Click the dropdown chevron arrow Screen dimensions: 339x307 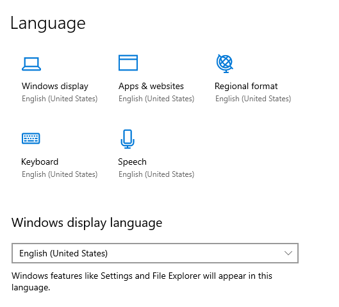click(288, 253)
